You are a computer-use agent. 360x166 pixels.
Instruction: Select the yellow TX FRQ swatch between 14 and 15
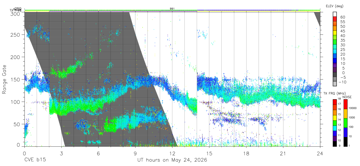coord(335,117)
